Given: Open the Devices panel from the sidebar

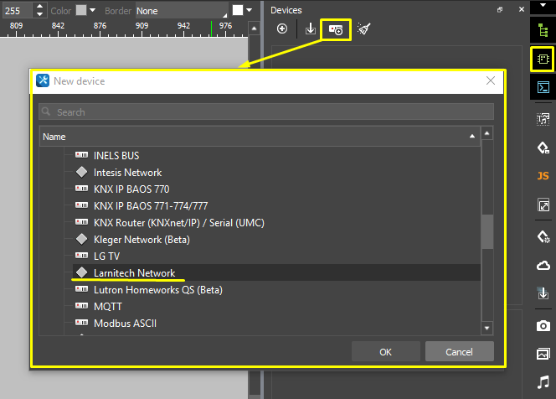Looking at the screenshot, I should click(543, 60).
